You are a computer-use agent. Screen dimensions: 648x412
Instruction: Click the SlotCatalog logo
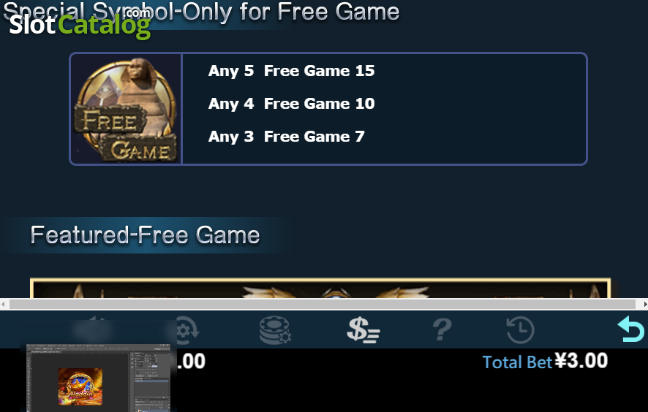click(80, 24)
